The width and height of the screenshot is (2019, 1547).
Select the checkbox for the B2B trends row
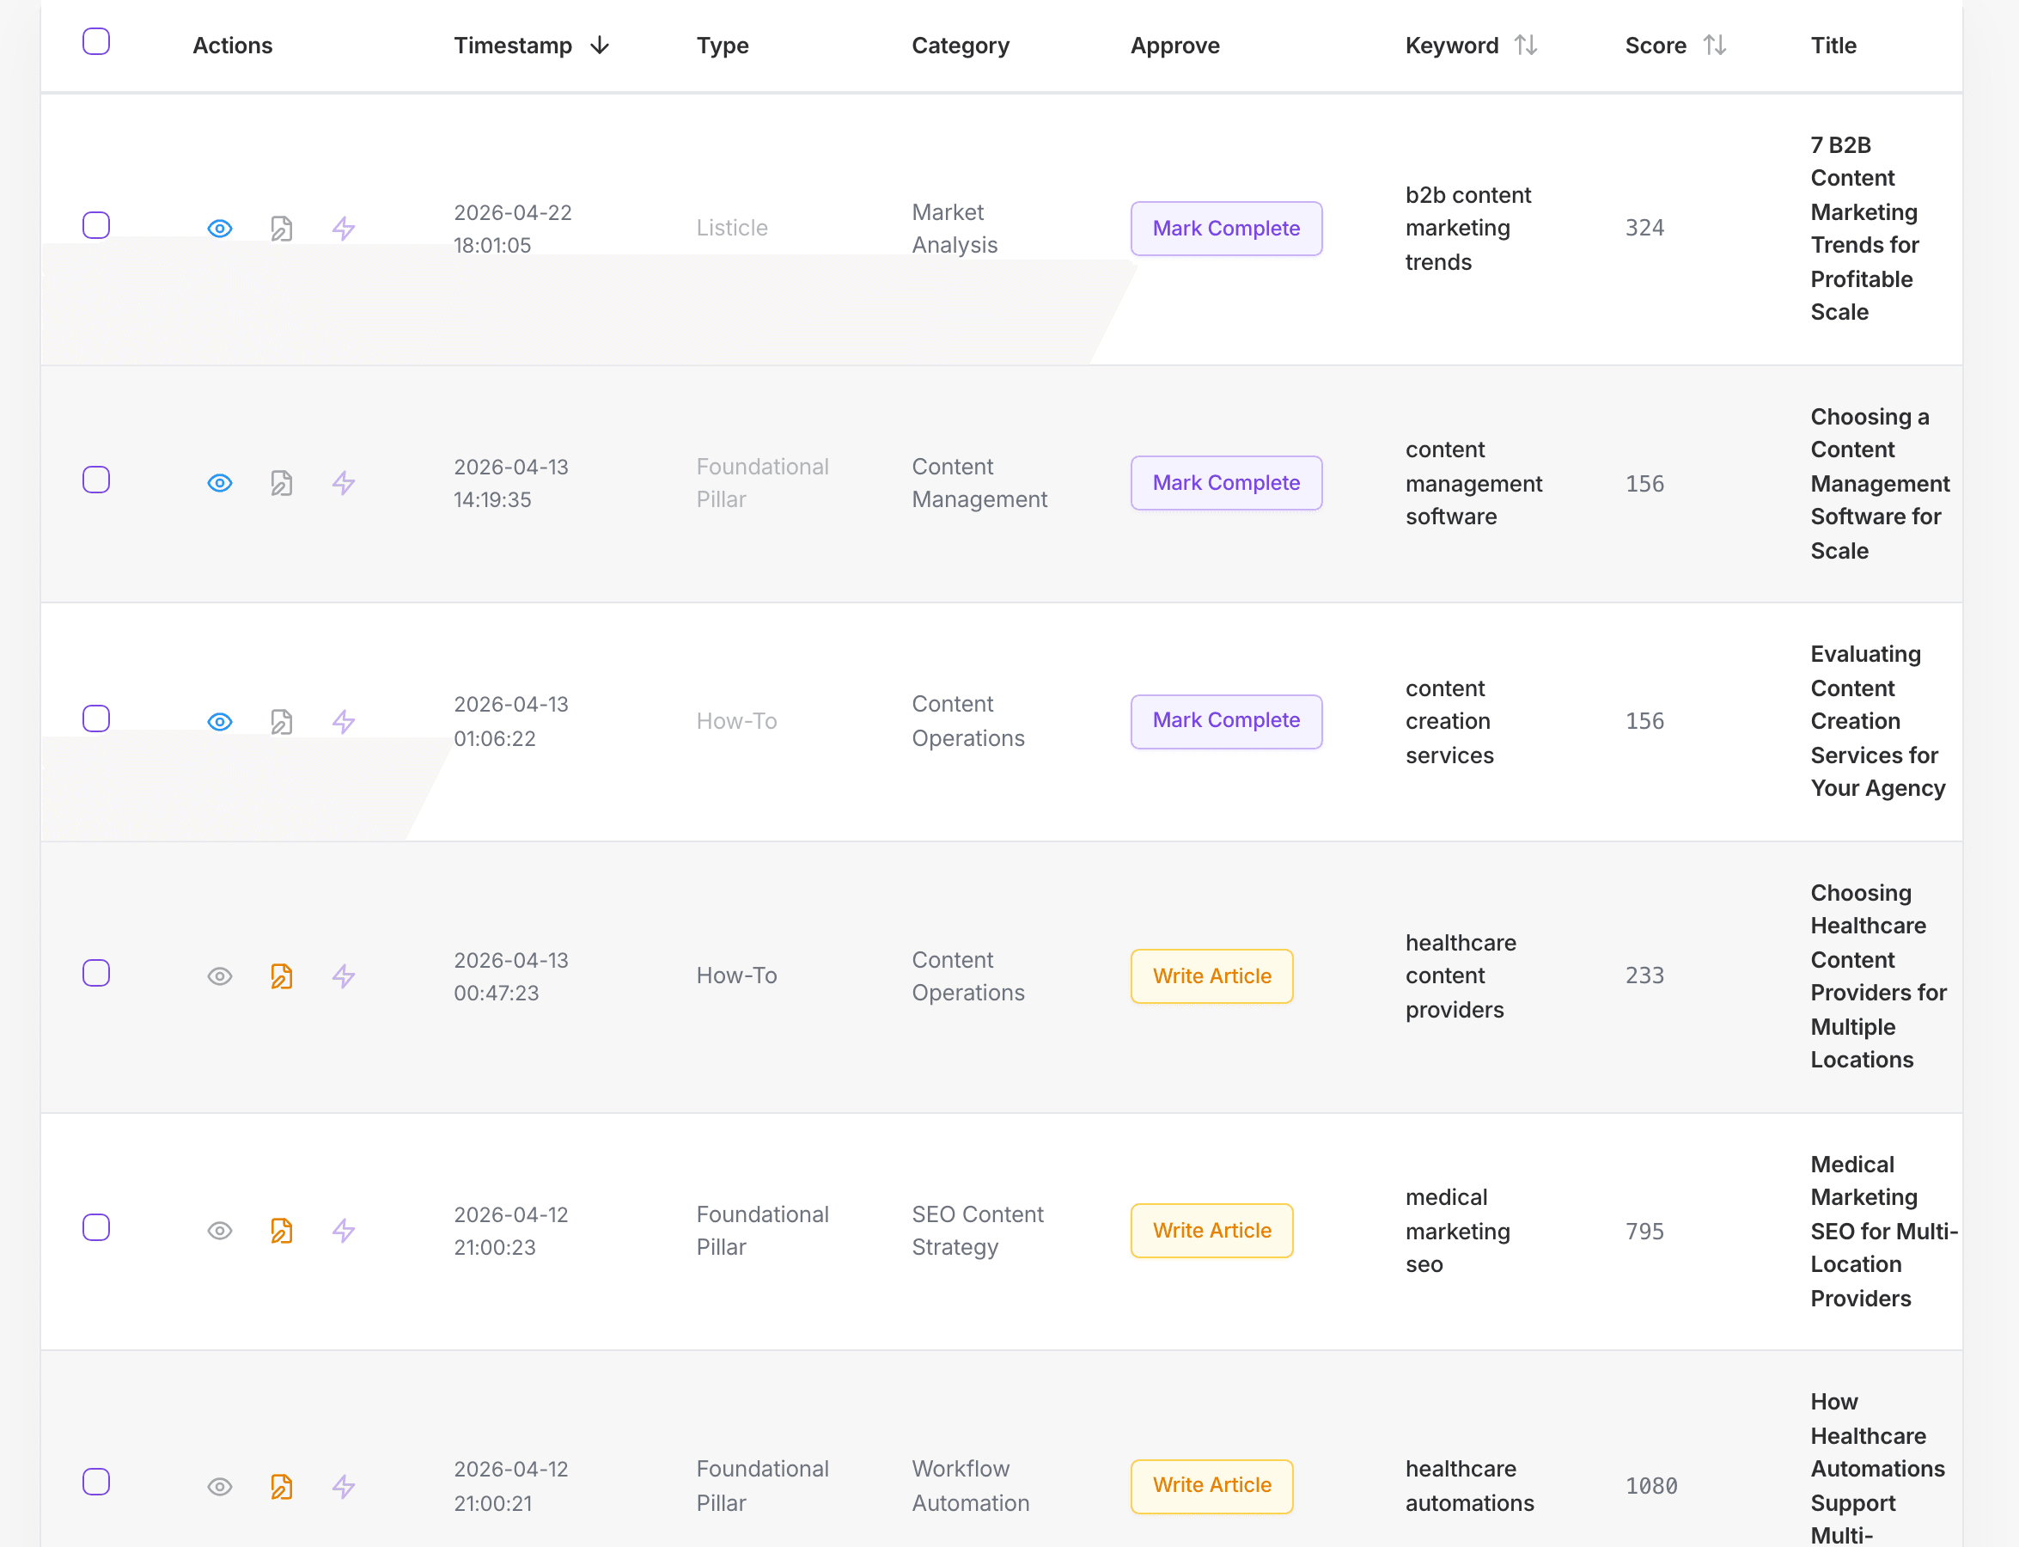[95, 223]
